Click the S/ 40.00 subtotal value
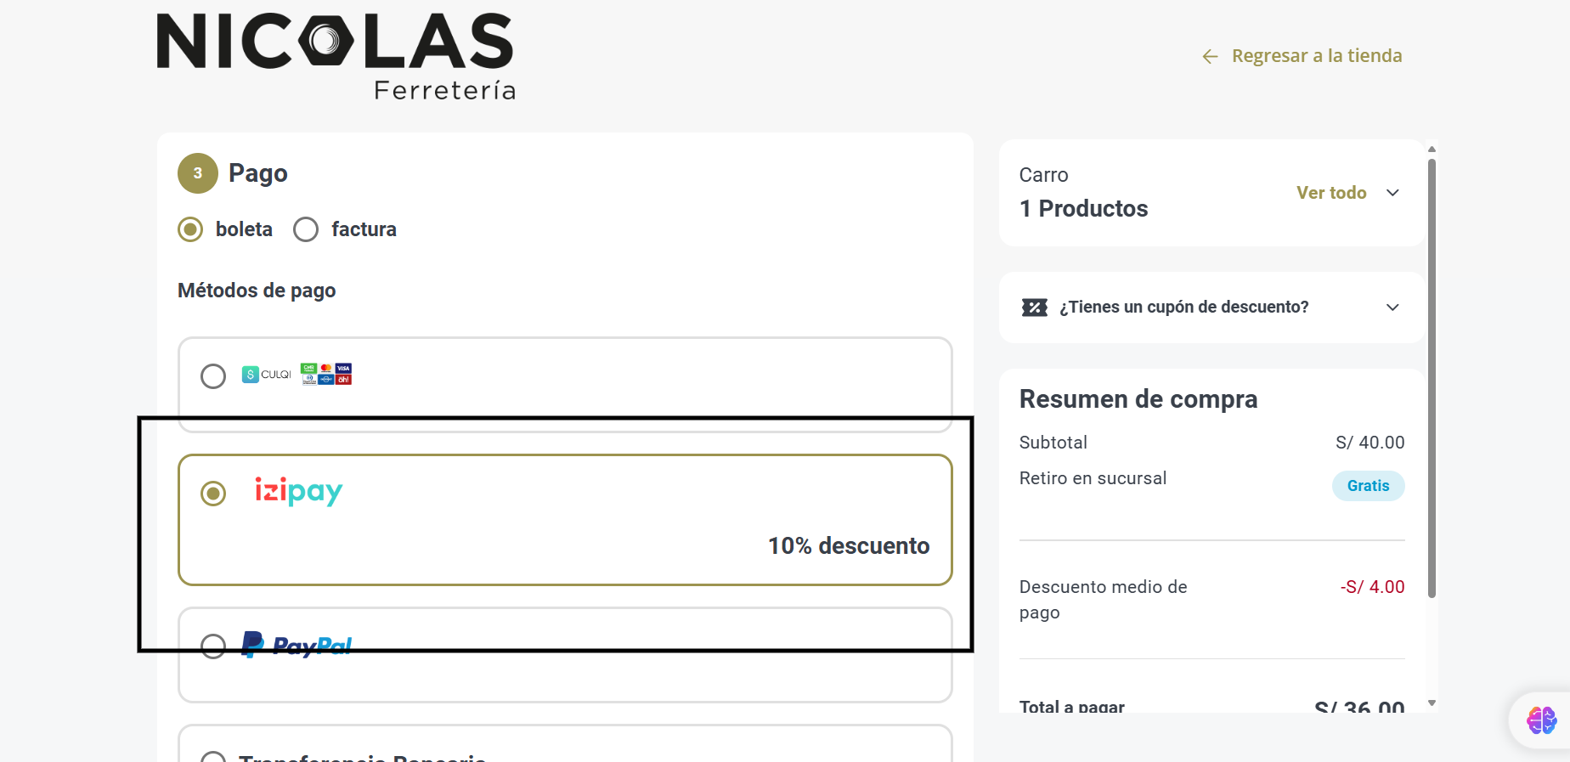The height and width of the screenshot is (762, 1570). tap(1370, 443)
